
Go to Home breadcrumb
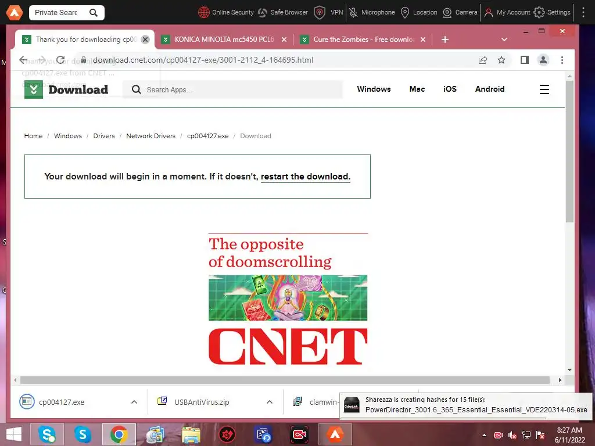pos(33,136)
